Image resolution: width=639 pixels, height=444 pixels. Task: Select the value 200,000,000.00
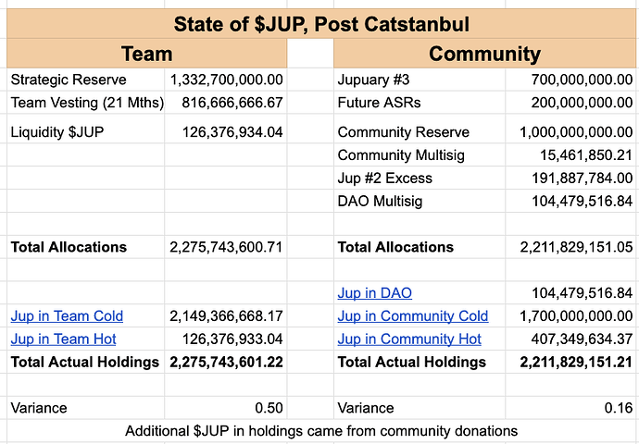[582, 103]
